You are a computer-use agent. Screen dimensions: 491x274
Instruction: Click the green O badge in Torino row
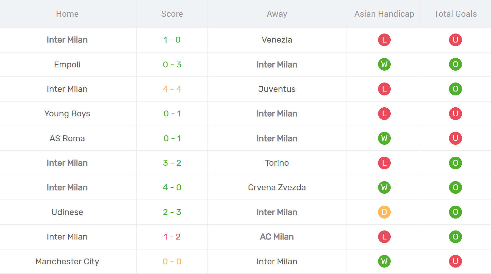[x=455, y=163]
